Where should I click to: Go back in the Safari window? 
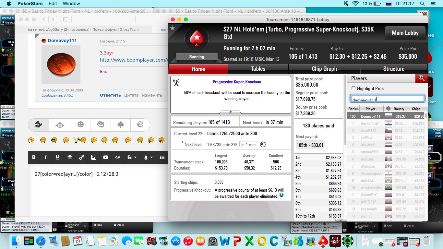pos(44,19)
